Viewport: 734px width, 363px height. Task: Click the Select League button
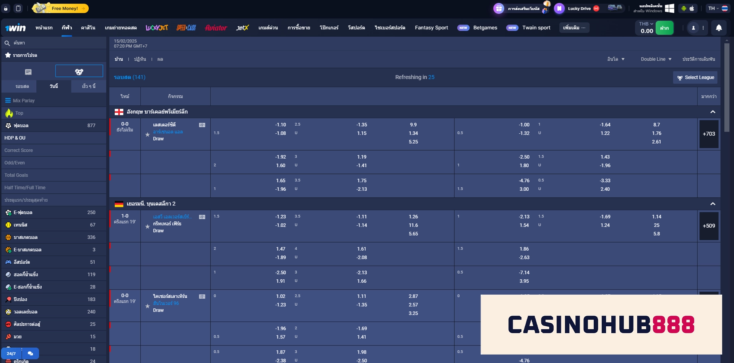[695, 78]
